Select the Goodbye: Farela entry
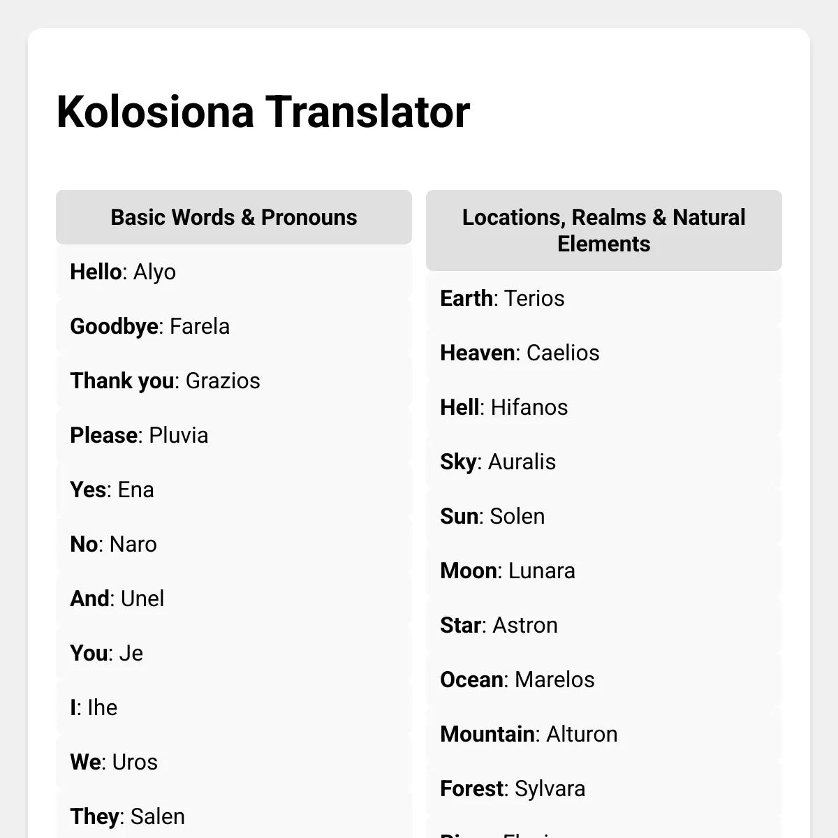This screenshot has width=838, height=838. (234, 326)
